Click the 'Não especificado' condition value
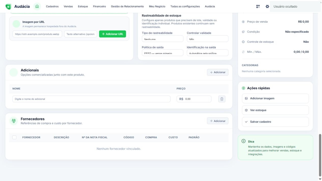The height and width of the screenshot is (181, 322). (297, 32)
